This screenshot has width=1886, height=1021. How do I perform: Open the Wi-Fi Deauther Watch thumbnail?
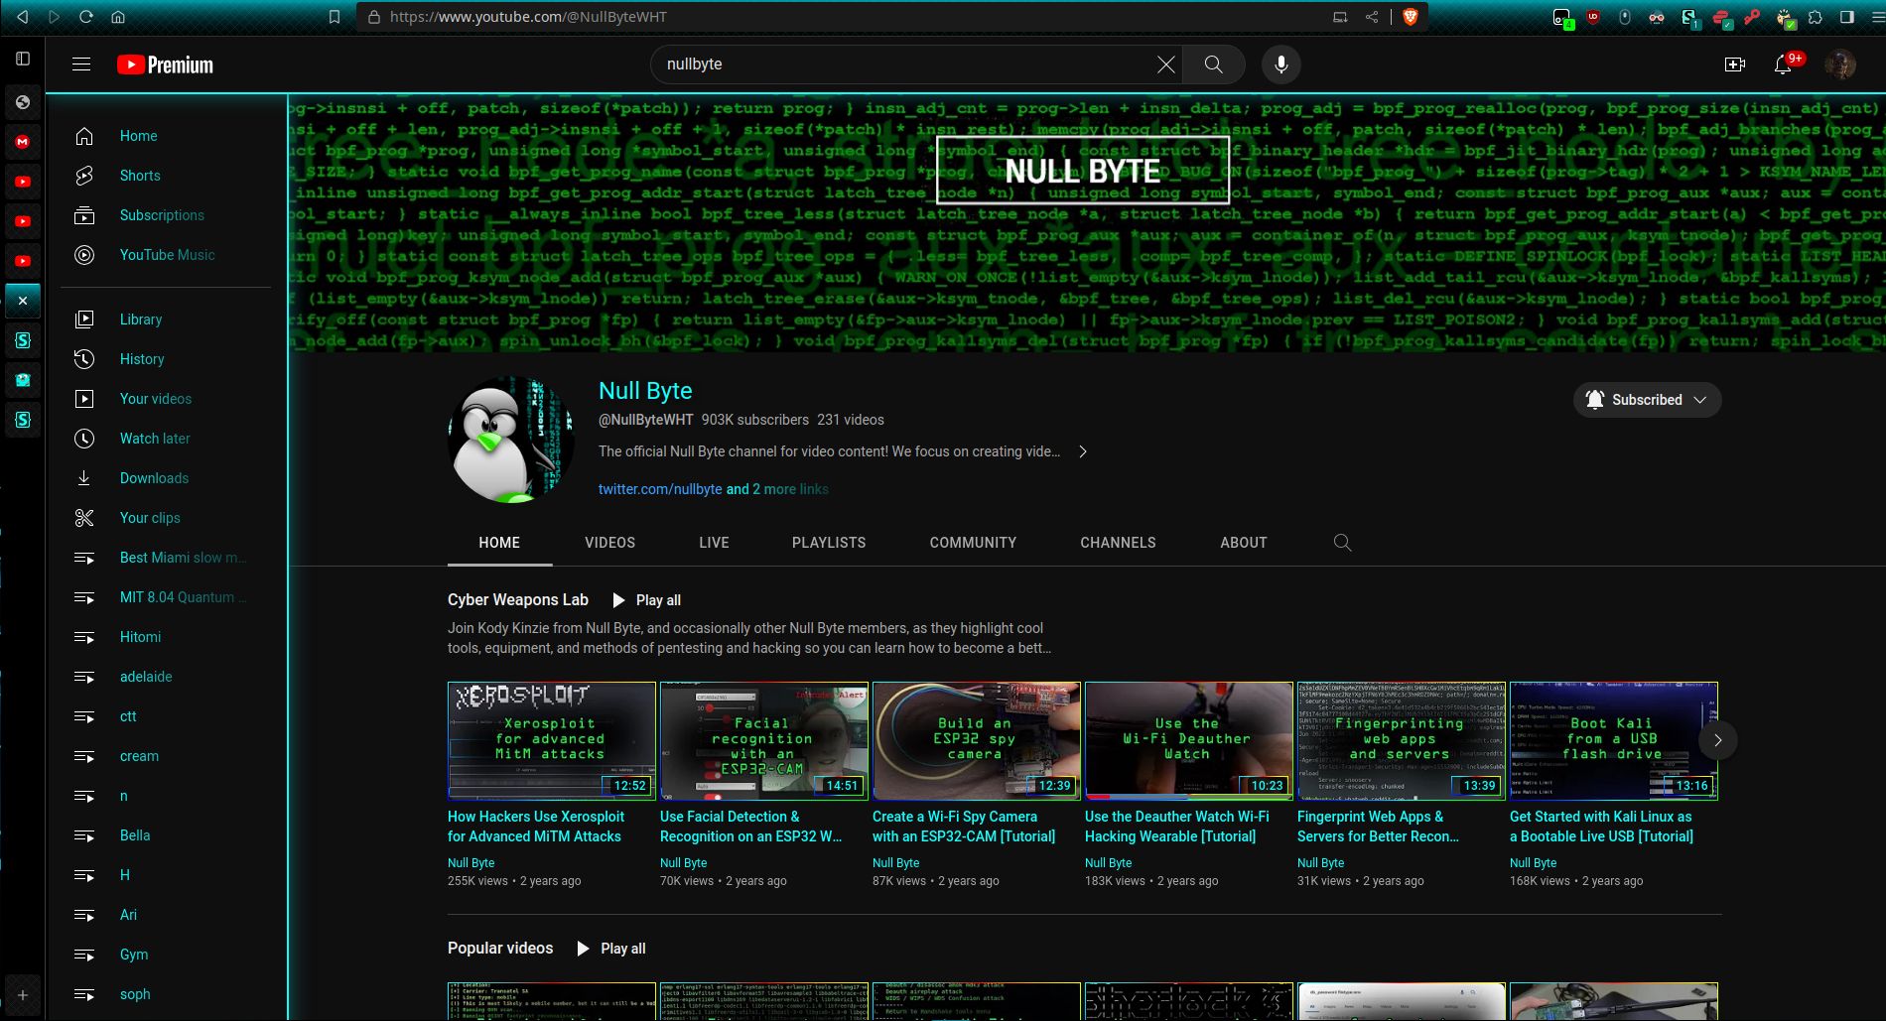[x=1189, y=740]
